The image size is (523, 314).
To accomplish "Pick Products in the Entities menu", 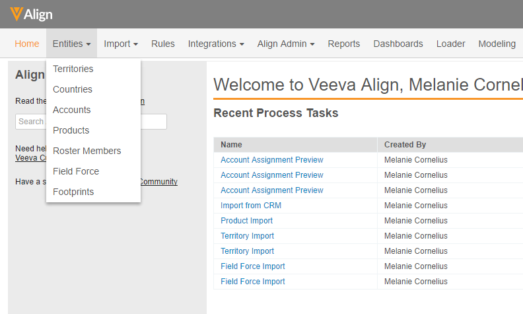I will 71,130.
